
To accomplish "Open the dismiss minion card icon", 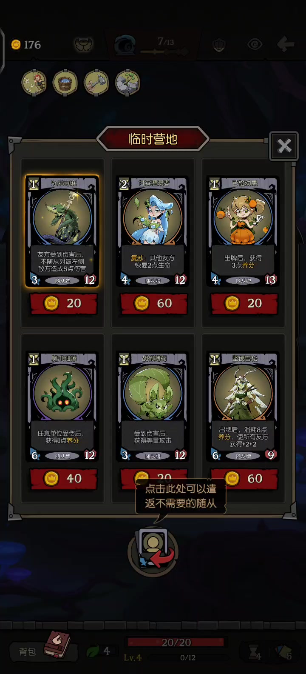I will tap(154, 551).
